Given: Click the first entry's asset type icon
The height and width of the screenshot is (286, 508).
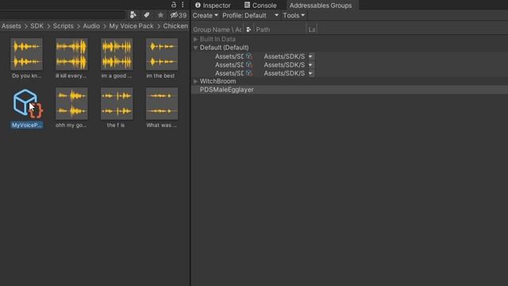Looking at the screenshot, I should tap(248, 56).
